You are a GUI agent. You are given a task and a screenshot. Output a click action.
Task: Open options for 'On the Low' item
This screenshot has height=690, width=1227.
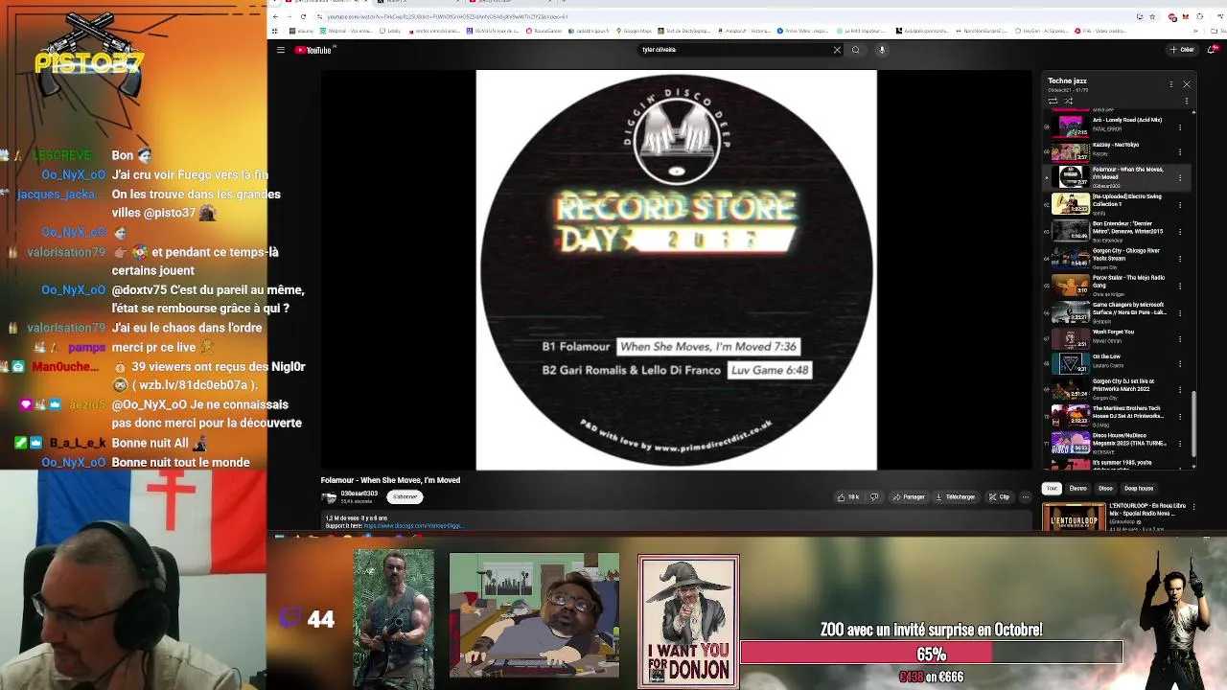[1180, 363]
